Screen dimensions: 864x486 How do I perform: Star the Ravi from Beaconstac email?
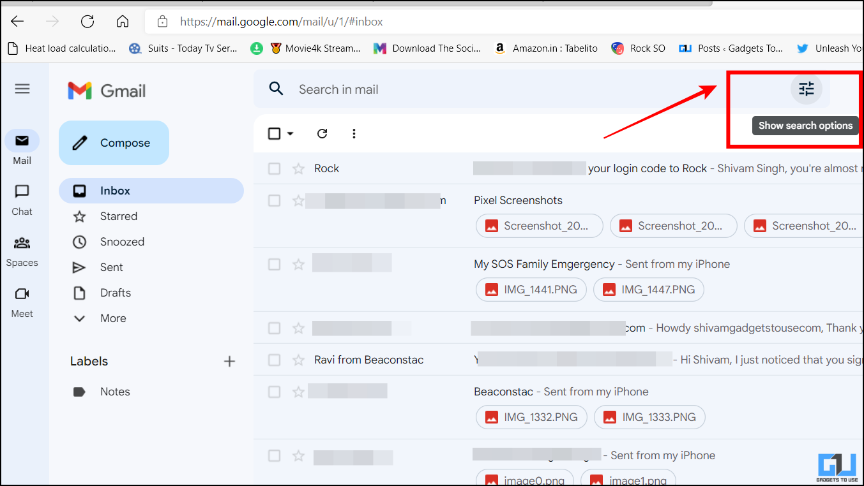pyautogui.click(x=298, y=360)
